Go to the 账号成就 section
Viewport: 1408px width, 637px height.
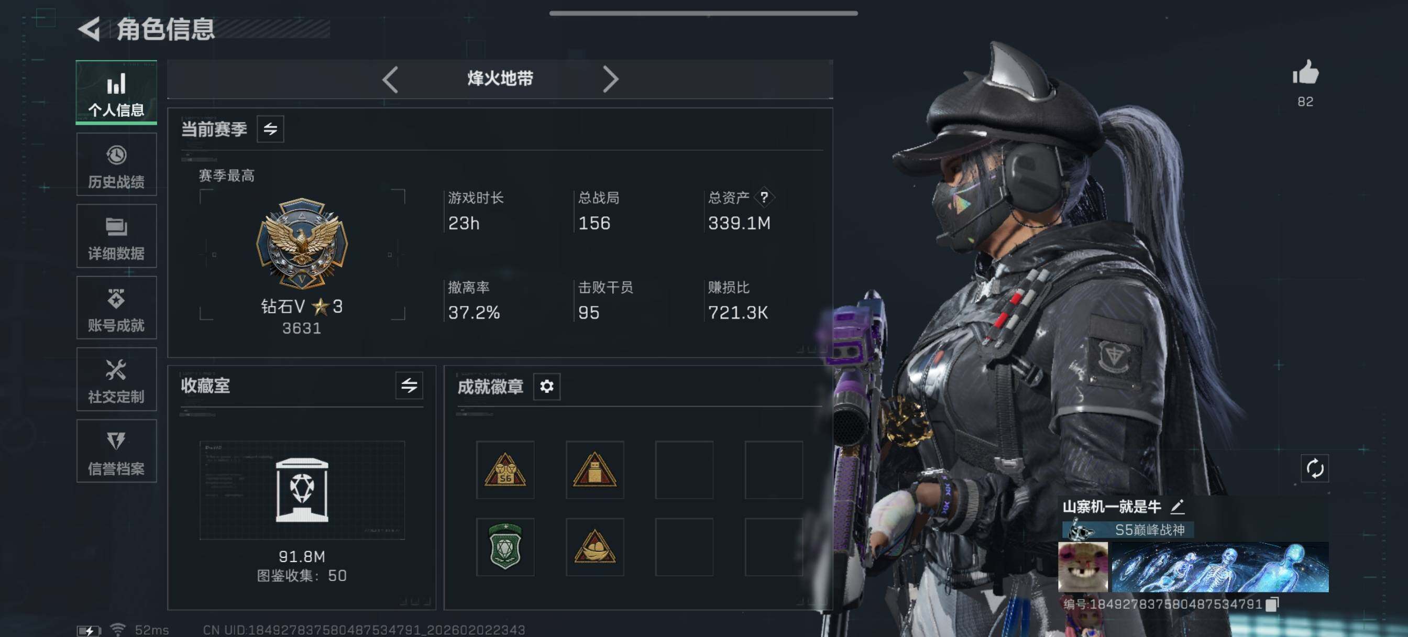coord(116,308)
